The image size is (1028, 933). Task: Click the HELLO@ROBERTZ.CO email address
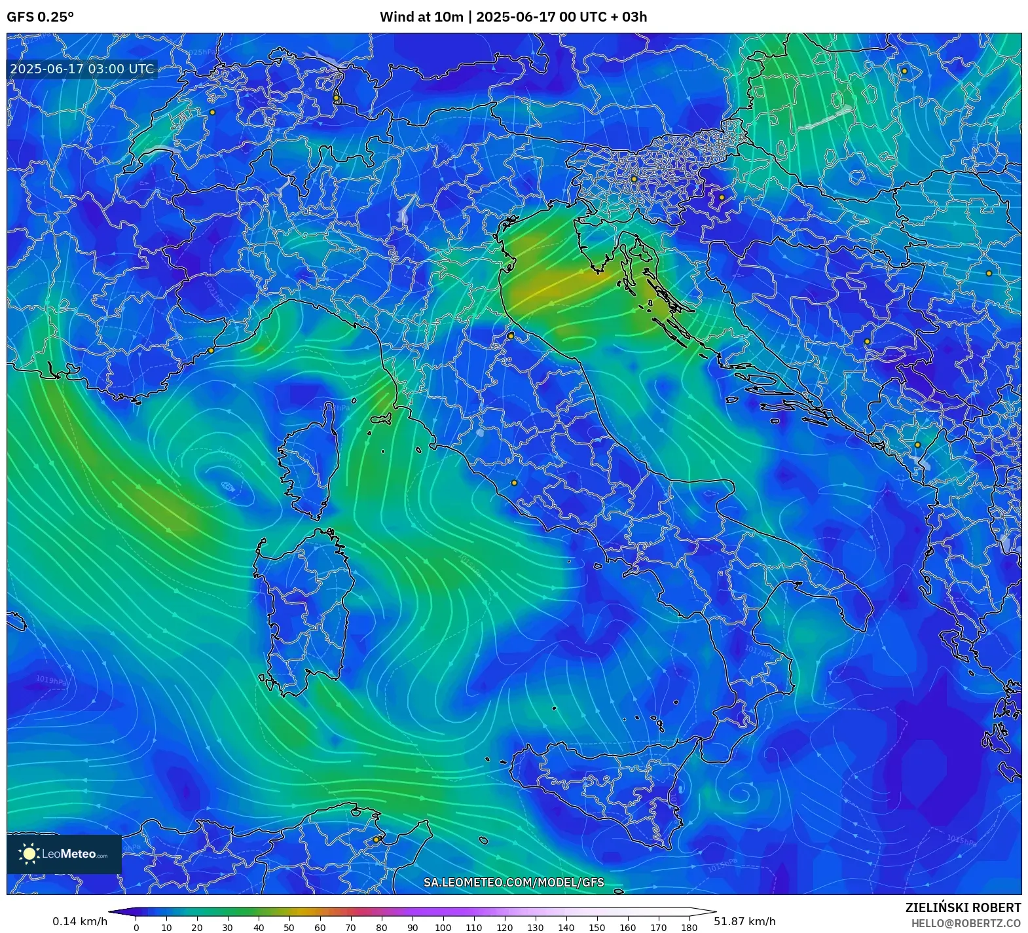(x=966, y=923)
